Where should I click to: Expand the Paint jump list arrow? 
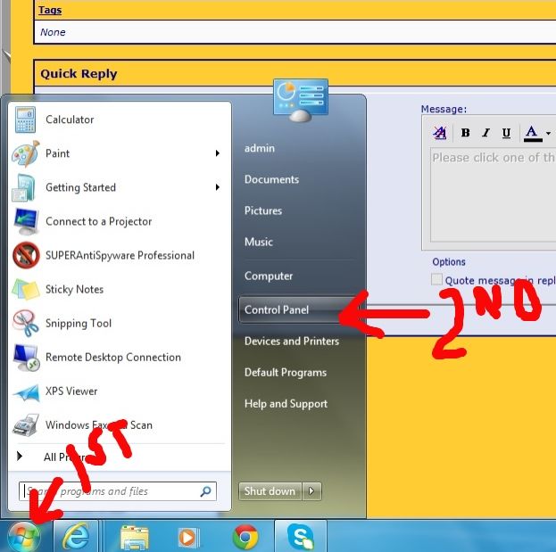218,153
